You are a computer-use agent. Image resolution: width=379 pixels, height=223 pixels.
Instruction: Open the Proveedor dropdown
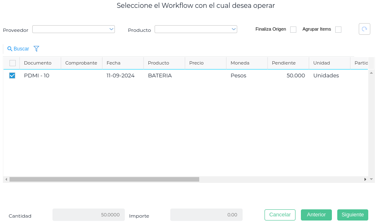[74, 29]
